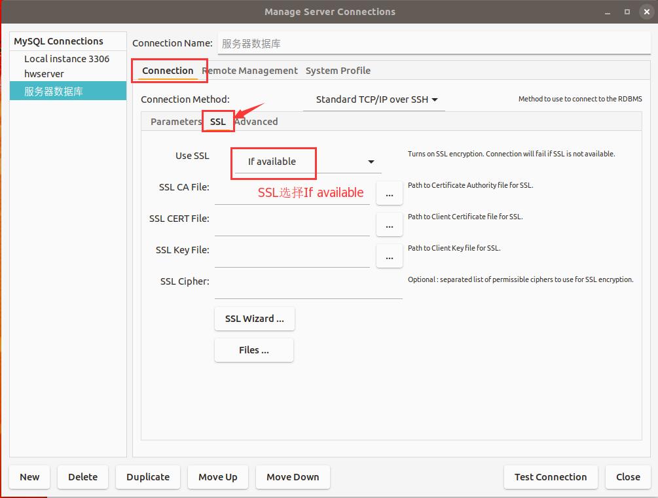Open the System Profile tab
The image size is (658, 498).
tap(338, 70)
